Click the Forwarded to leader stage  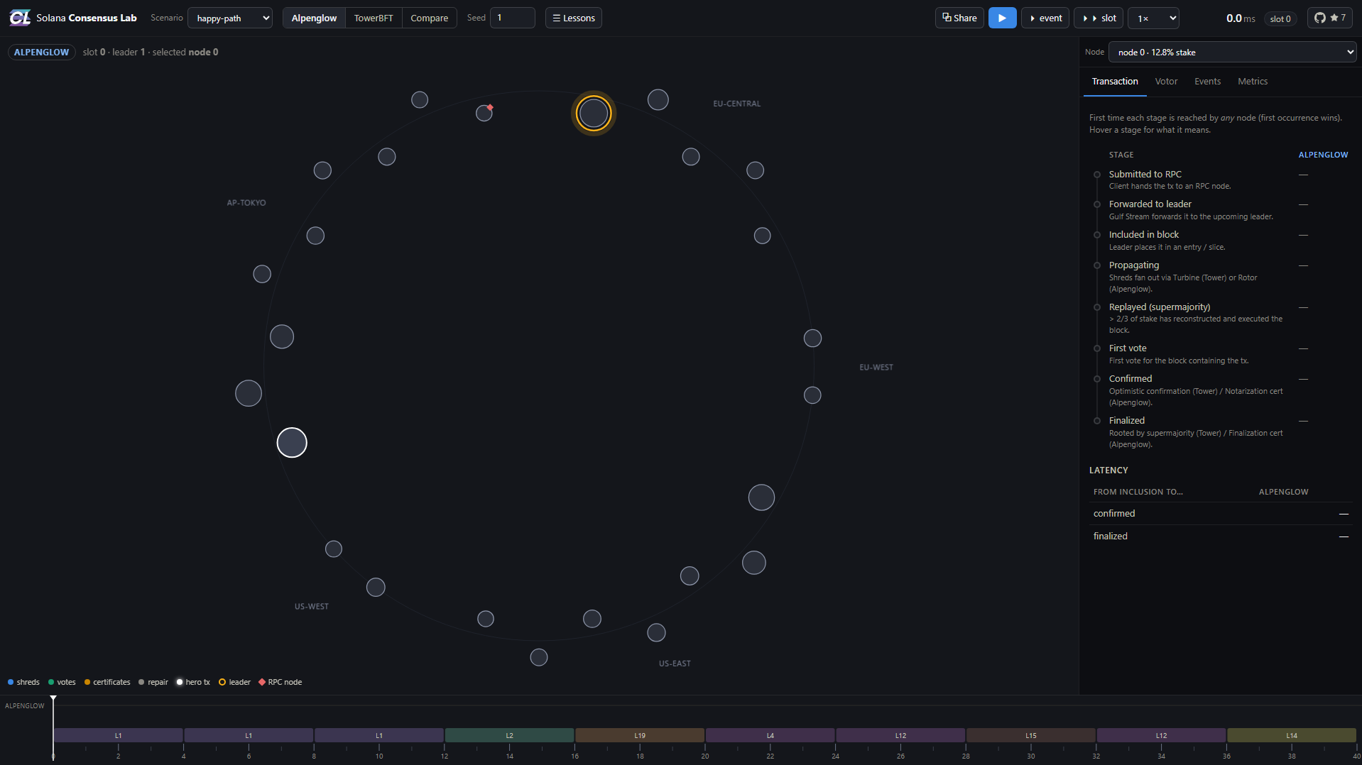(x=1221, y=210)
